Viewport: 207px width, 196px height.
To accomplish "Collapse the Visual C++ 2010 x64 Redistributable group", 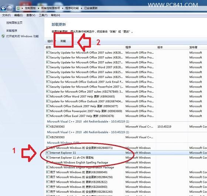I will pos(88,121).
